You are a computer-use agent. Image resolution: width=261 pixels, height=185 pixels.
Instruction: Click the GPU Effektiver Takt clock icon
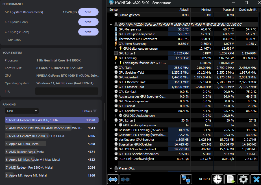(116, 82)
